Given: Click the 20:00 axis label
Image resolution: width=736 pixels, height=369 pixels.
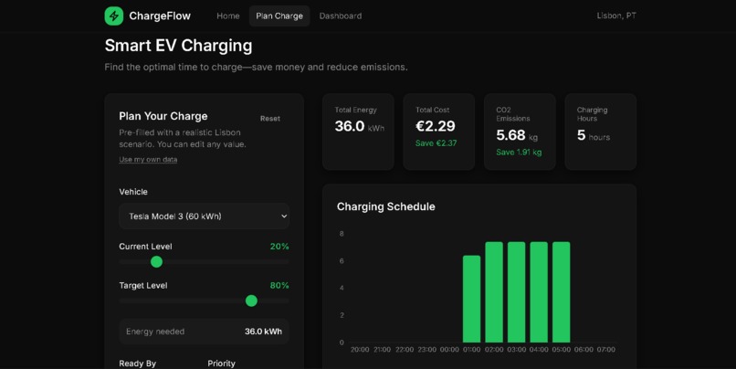Looking at the screenshot, I should point(360,350).
